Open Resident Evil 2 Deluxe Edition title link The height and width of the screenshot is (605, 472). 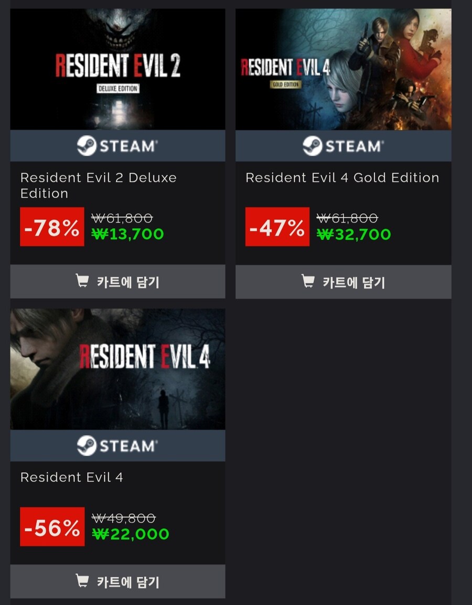99,185
